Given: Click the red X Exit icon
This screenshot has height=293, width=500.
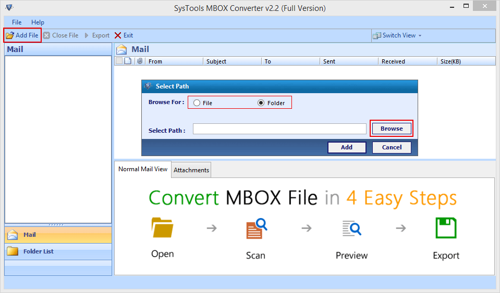Looking at the screenshot, I should [x=118, y=35].
